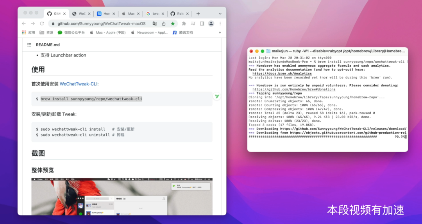Reload the GitHub page
Image resolution: width=422 pixels, height=224 pixels.
[x=42, y=24]
